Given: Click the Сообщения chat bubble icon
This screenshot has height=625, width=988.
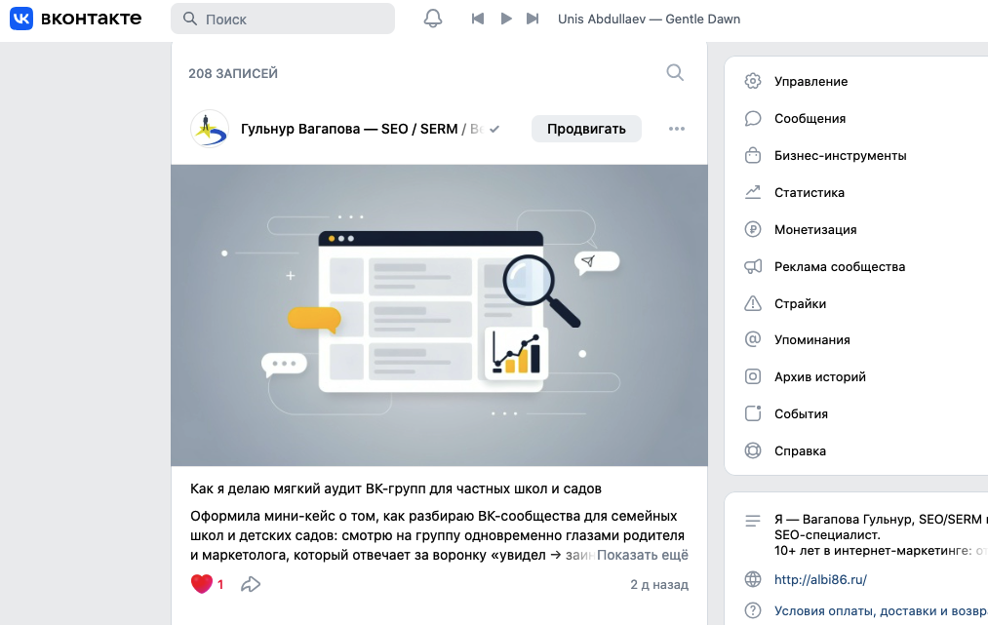Looking at the screenshot, I should [753, 118].
